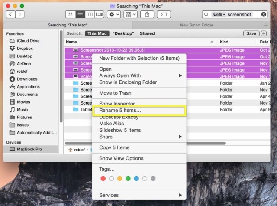Viewport: 277px width, 206px height.
Task: Select "This Mac" search scope
Action: (97, 33)
